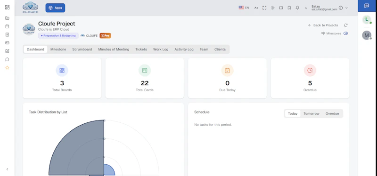Click the Total Cards card icon
Screen dimensions: 377x176
(145, 70)
